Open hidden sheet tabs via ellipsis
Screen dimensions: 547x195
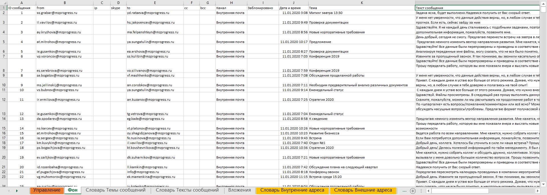[x=404, y=191]
